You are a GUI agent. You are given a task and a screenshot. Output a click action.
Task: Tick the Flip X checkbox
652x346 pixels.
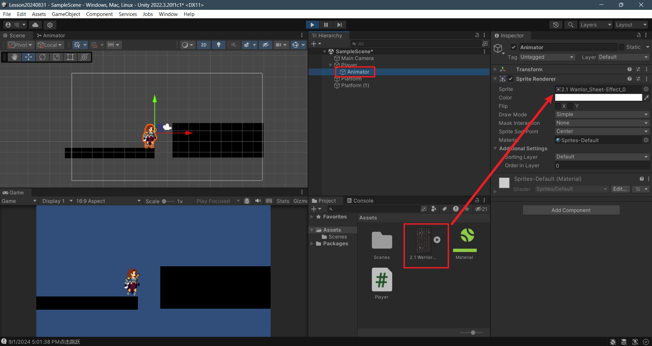pos(558,106)
